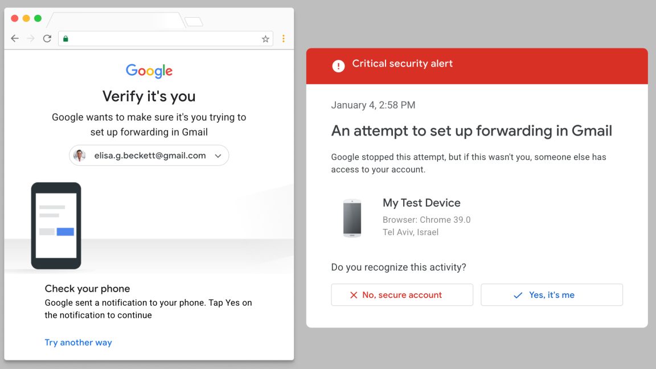
Task: Click elisa.g.beckett's avatar picture
Action: [x=79, y=155]
